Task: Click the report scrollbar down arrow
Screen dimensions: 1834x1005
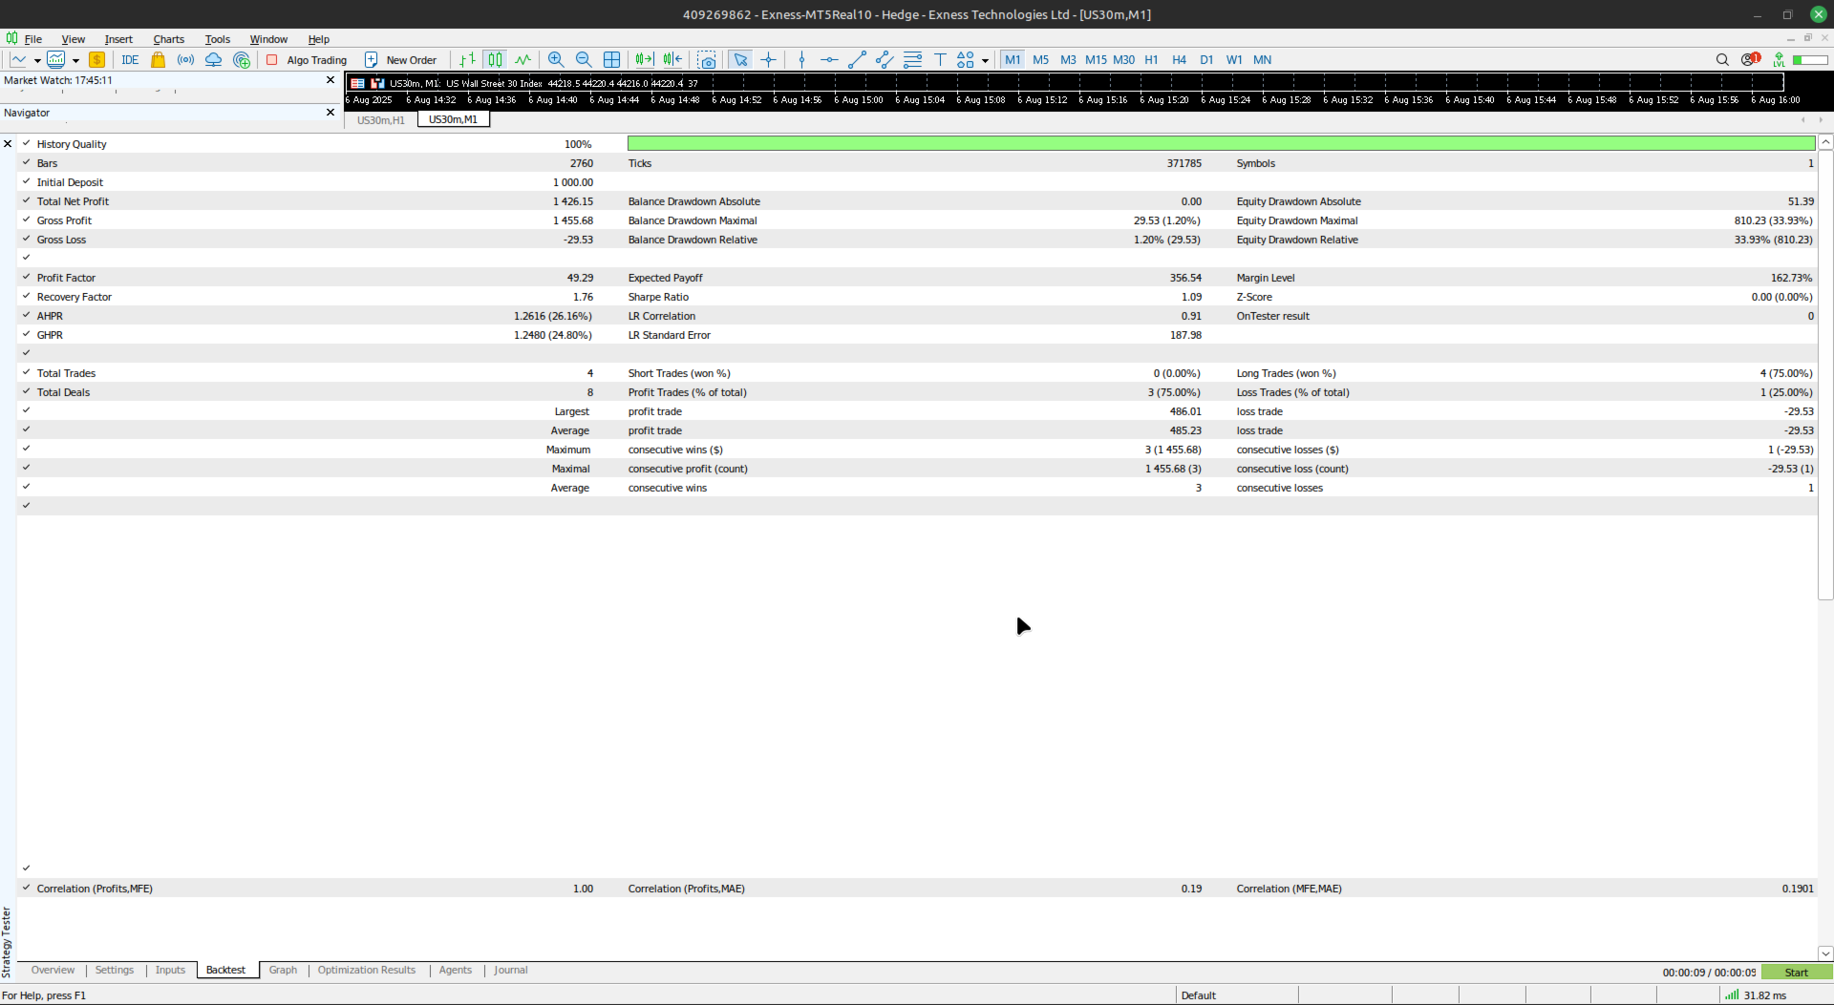Action: tap(1825, 953)
